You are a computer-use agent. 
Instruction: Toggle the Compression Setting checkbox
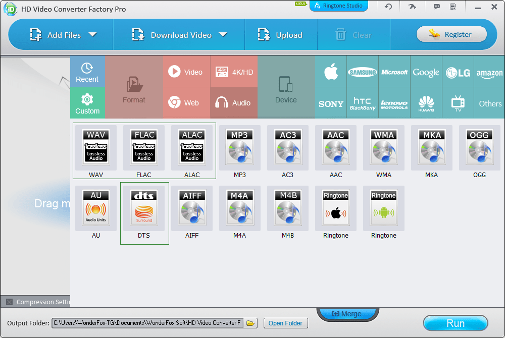[x=9, y=302]
